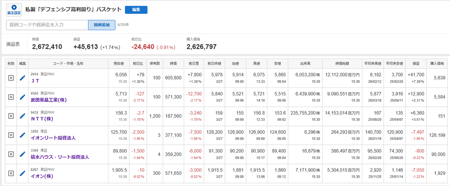
Task: Open the 表示設定 gear settings
Action: coord(14,10)
